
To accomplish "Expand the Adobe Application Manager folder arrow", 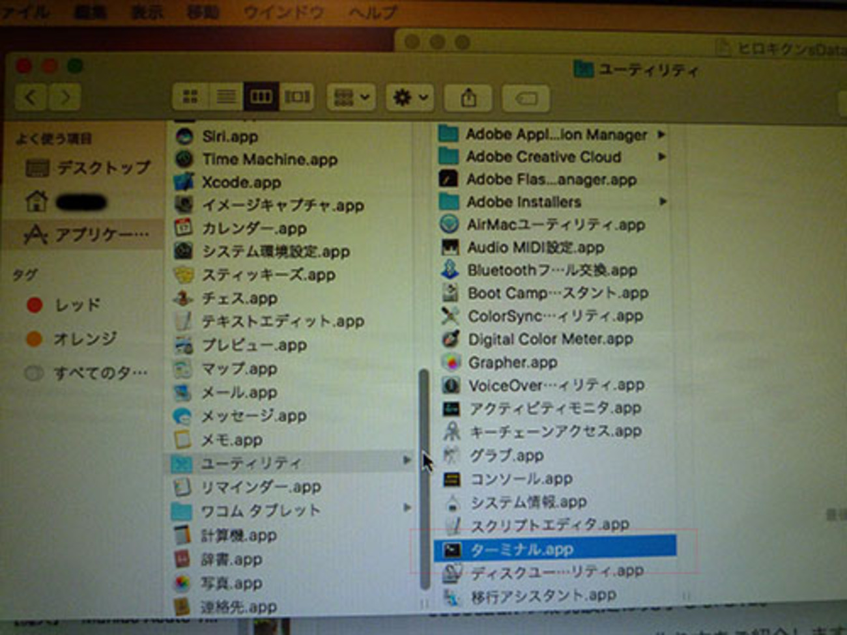I will (661, 134).
